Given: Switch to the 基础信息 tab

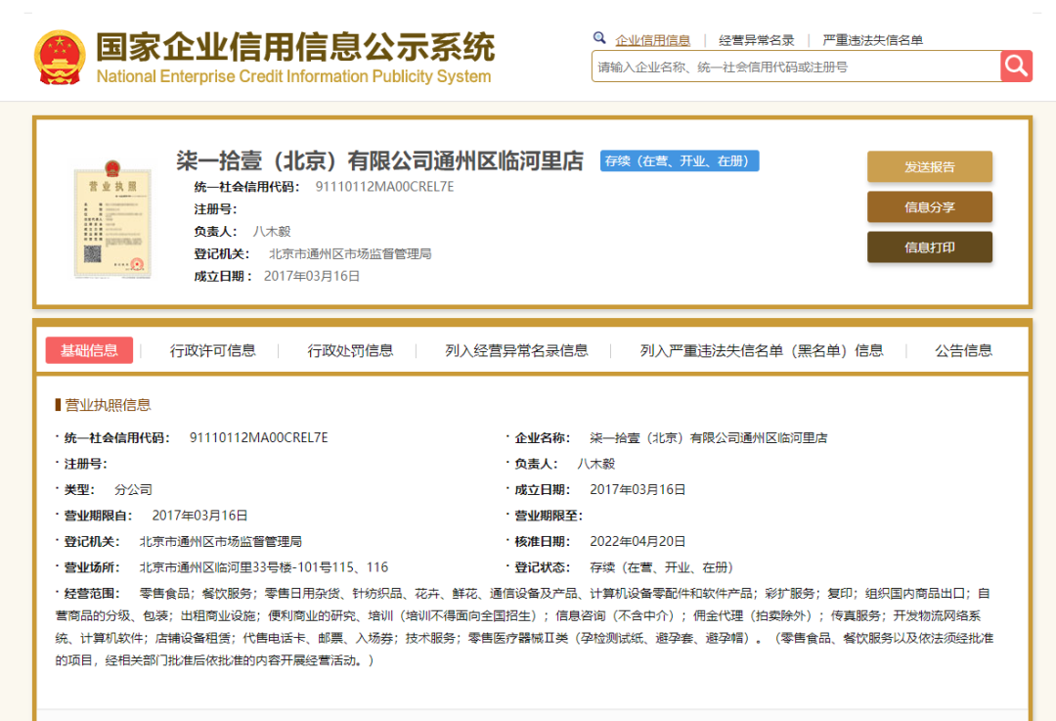Looking at the screenshot, I should [89, 350].
